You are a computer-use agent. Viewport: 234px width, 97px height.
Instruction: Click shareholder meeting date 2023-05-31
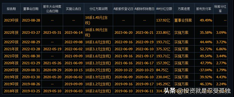click(x=52, y=32)
